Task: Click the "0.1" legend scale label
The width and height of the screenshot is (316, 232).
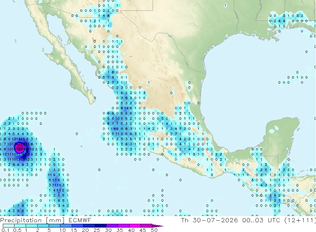Action: 5,230
